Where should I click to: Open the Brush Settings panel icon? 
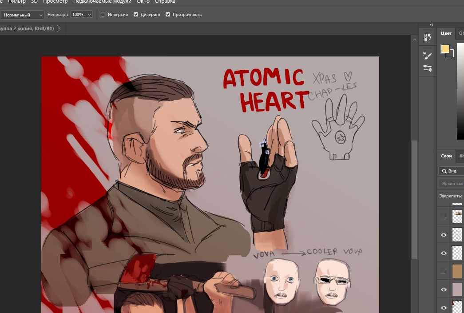[x=427, y=56]
